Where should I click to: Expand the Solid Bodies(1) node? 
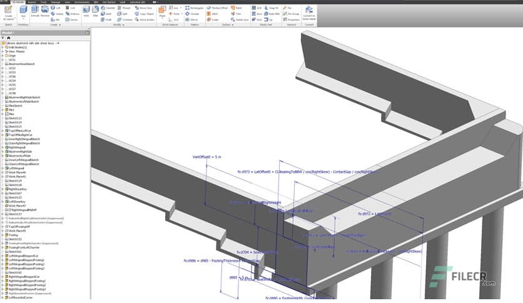(x=3, y=48)
